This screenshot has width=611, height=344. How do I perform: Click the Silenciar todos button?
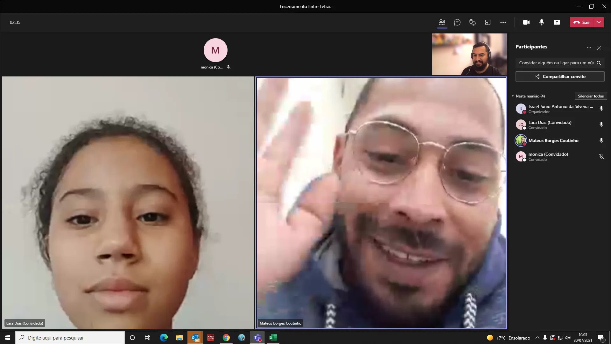pos(591,96)
